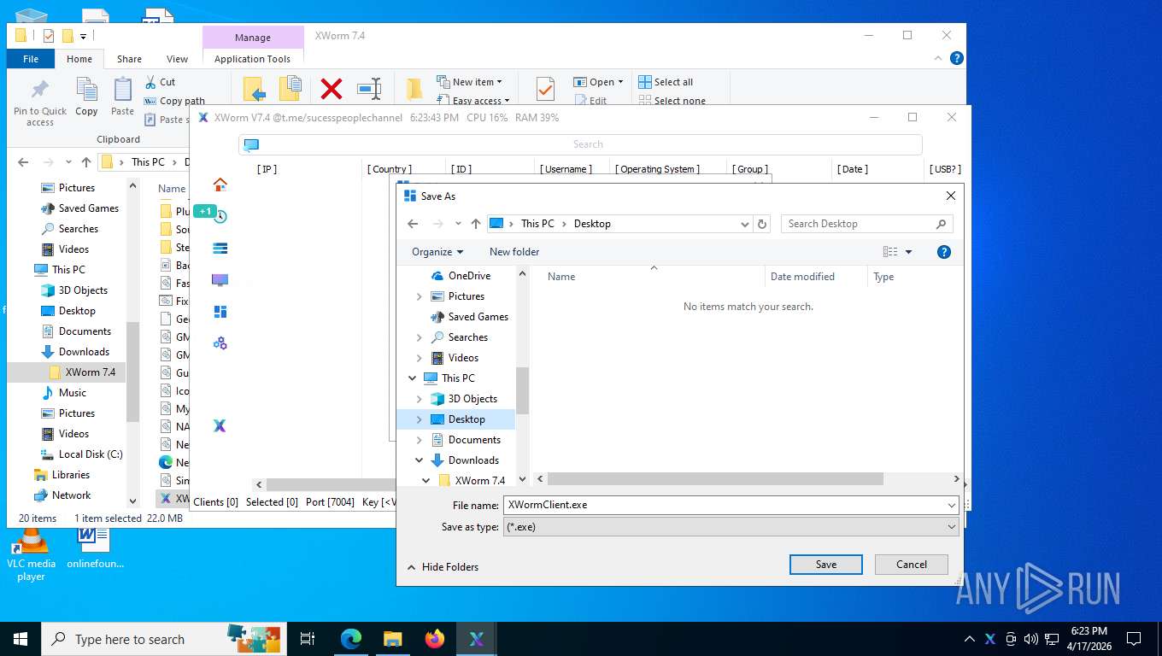1162x656 pixels.
Task: Open the Organize dropdown in Save As
Action: point(437,252)
